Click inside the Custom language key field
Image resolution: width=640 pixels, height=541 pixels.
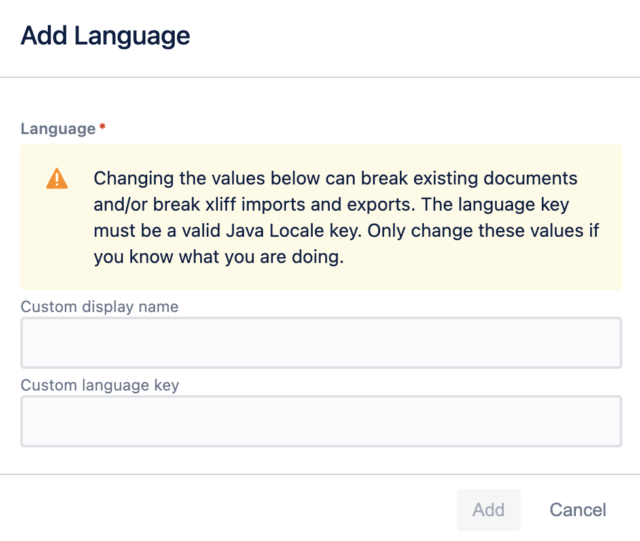click(x=321, y=421)
